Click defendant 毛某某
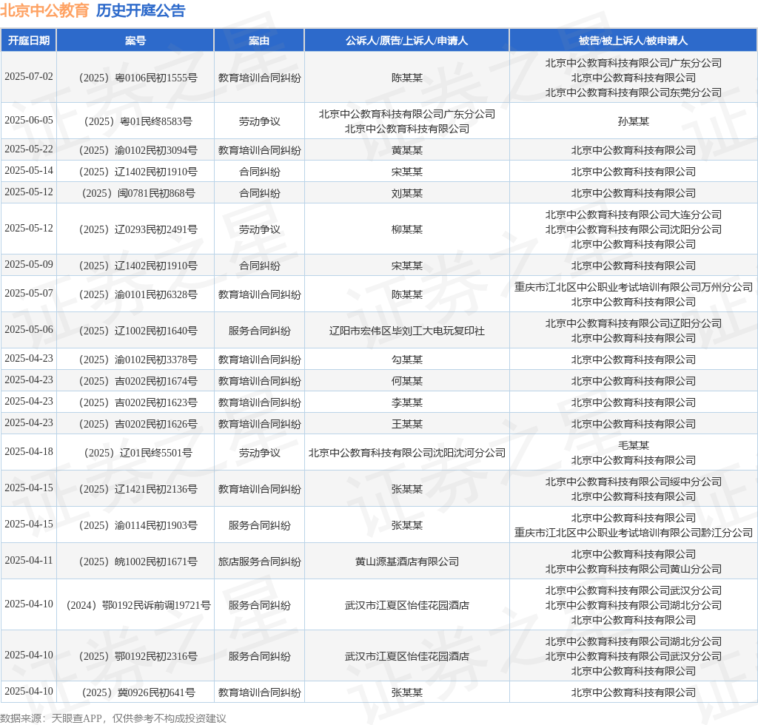The image size is (758, 725). point(634,445)
